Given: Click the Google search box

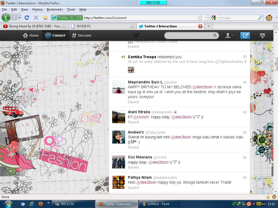Looking at the screenshot, I should [238, 18].
